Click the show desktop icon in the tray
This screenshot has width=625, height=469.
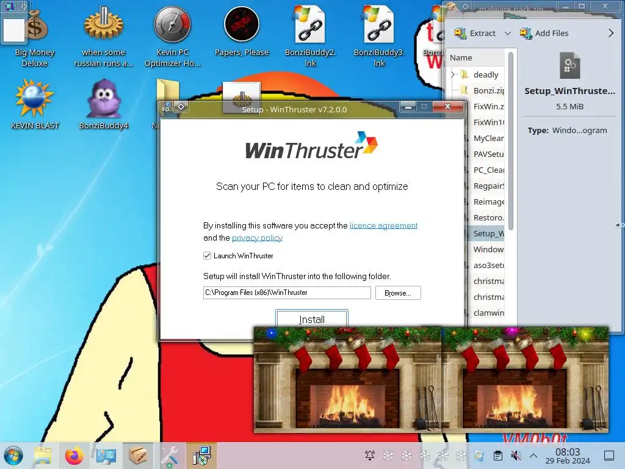pos(609,455)
